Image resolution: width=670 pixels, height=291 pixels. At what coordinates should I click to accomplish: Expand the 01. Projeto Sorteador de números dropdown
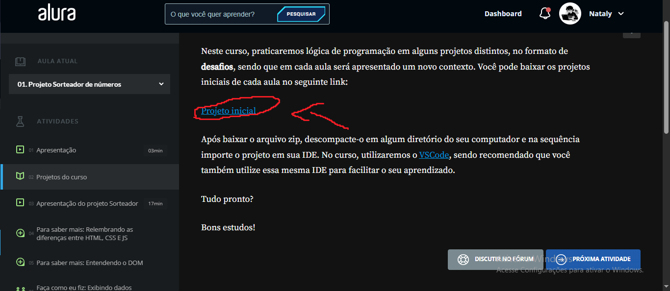89,84
